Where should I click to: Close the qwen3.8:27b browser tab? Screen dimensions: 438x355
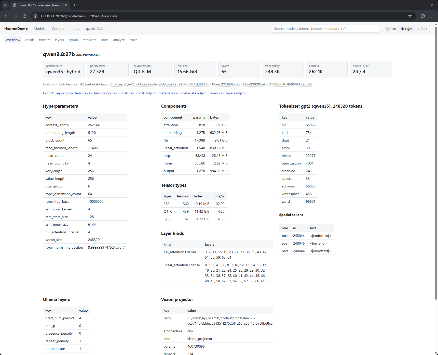(x=66, y=5)
